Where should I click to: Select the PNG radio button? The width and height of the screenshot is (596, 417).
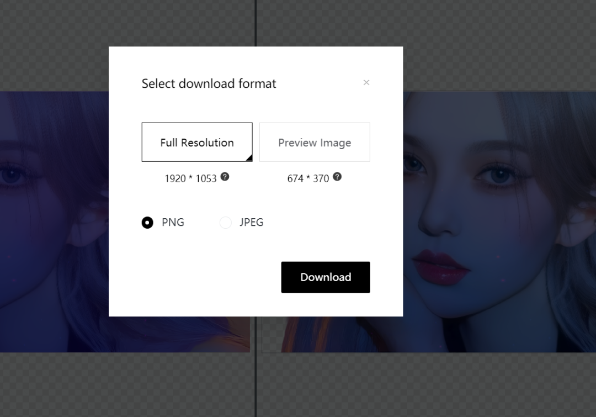[147, 223]
